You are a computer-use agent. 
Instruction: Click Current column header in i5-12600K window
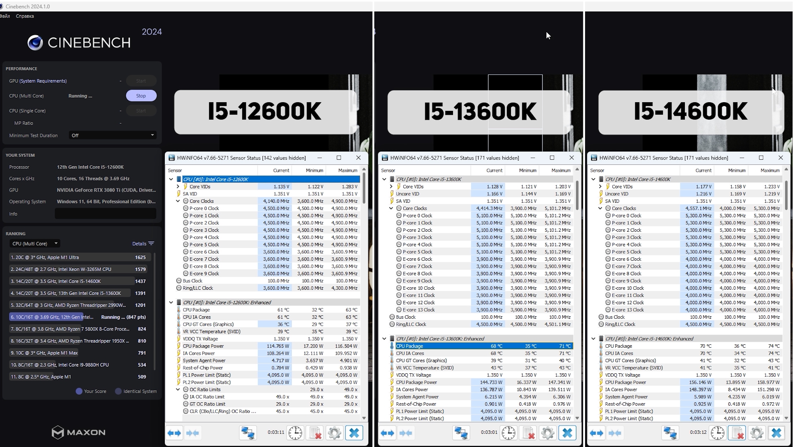[275, 171]
